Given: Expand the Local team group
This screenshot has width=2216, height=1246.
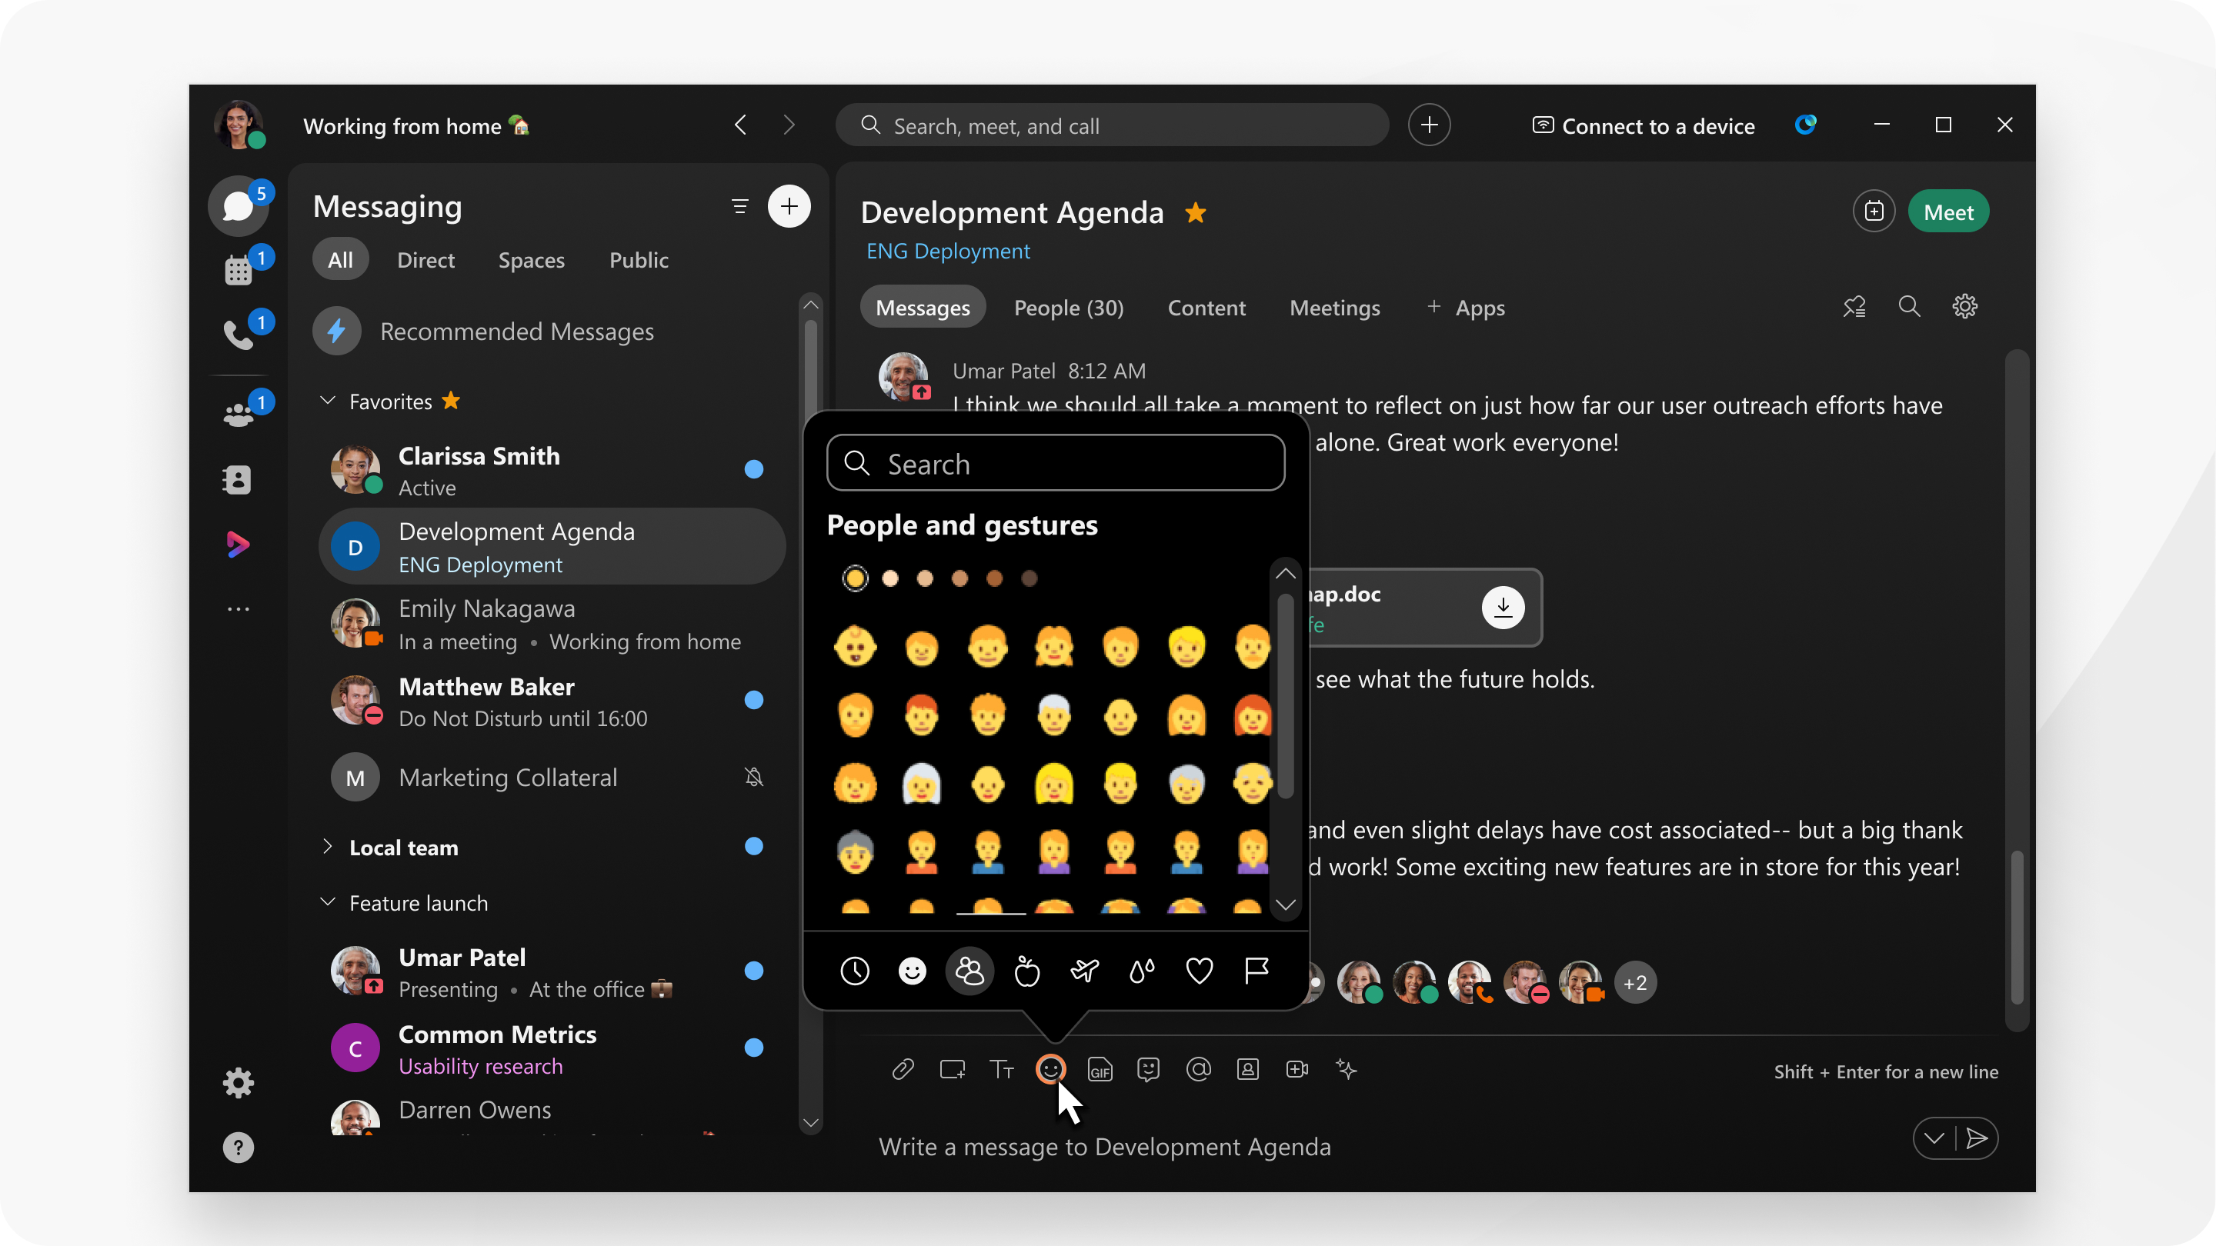Looking at the screenshot, I should click(x=325, y=848).
